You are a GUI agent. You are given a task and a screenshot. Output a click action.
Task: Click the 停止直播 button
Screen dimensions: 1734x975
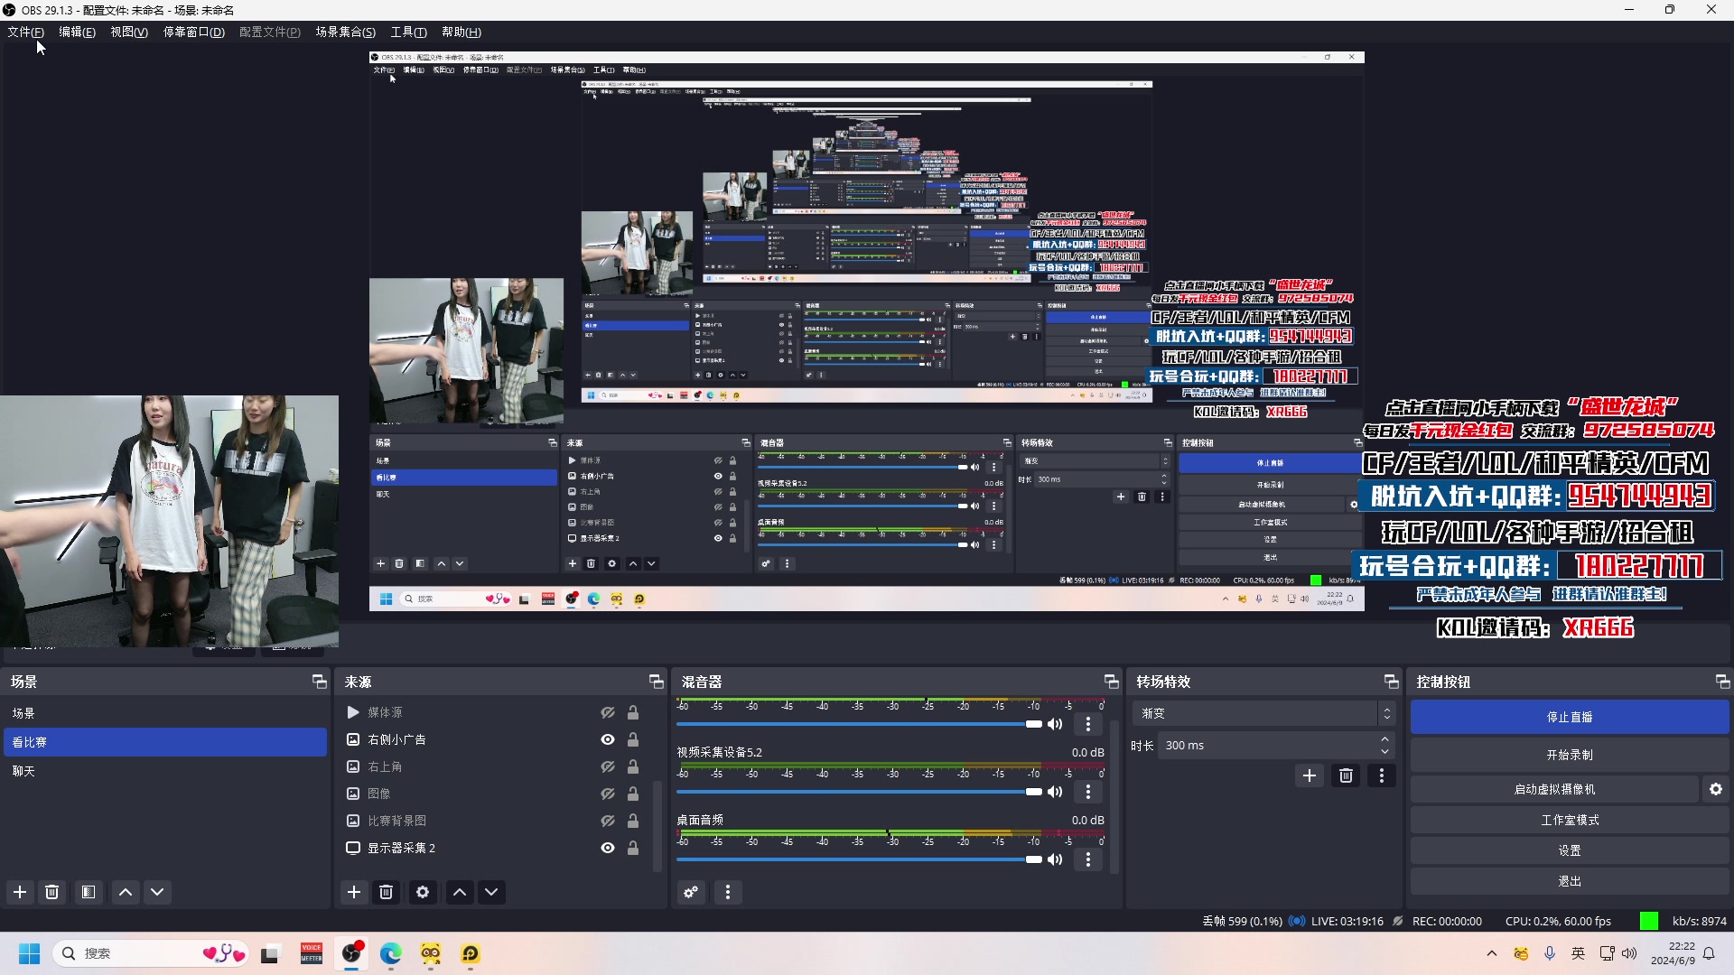(x=1569, y=717)
